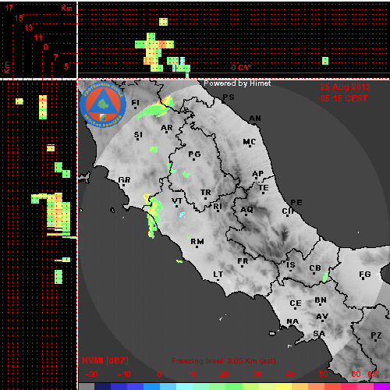Click the 15 km height axis label
Image resolution: width=390 pixels, height=390 pixels.
(19, 18)
